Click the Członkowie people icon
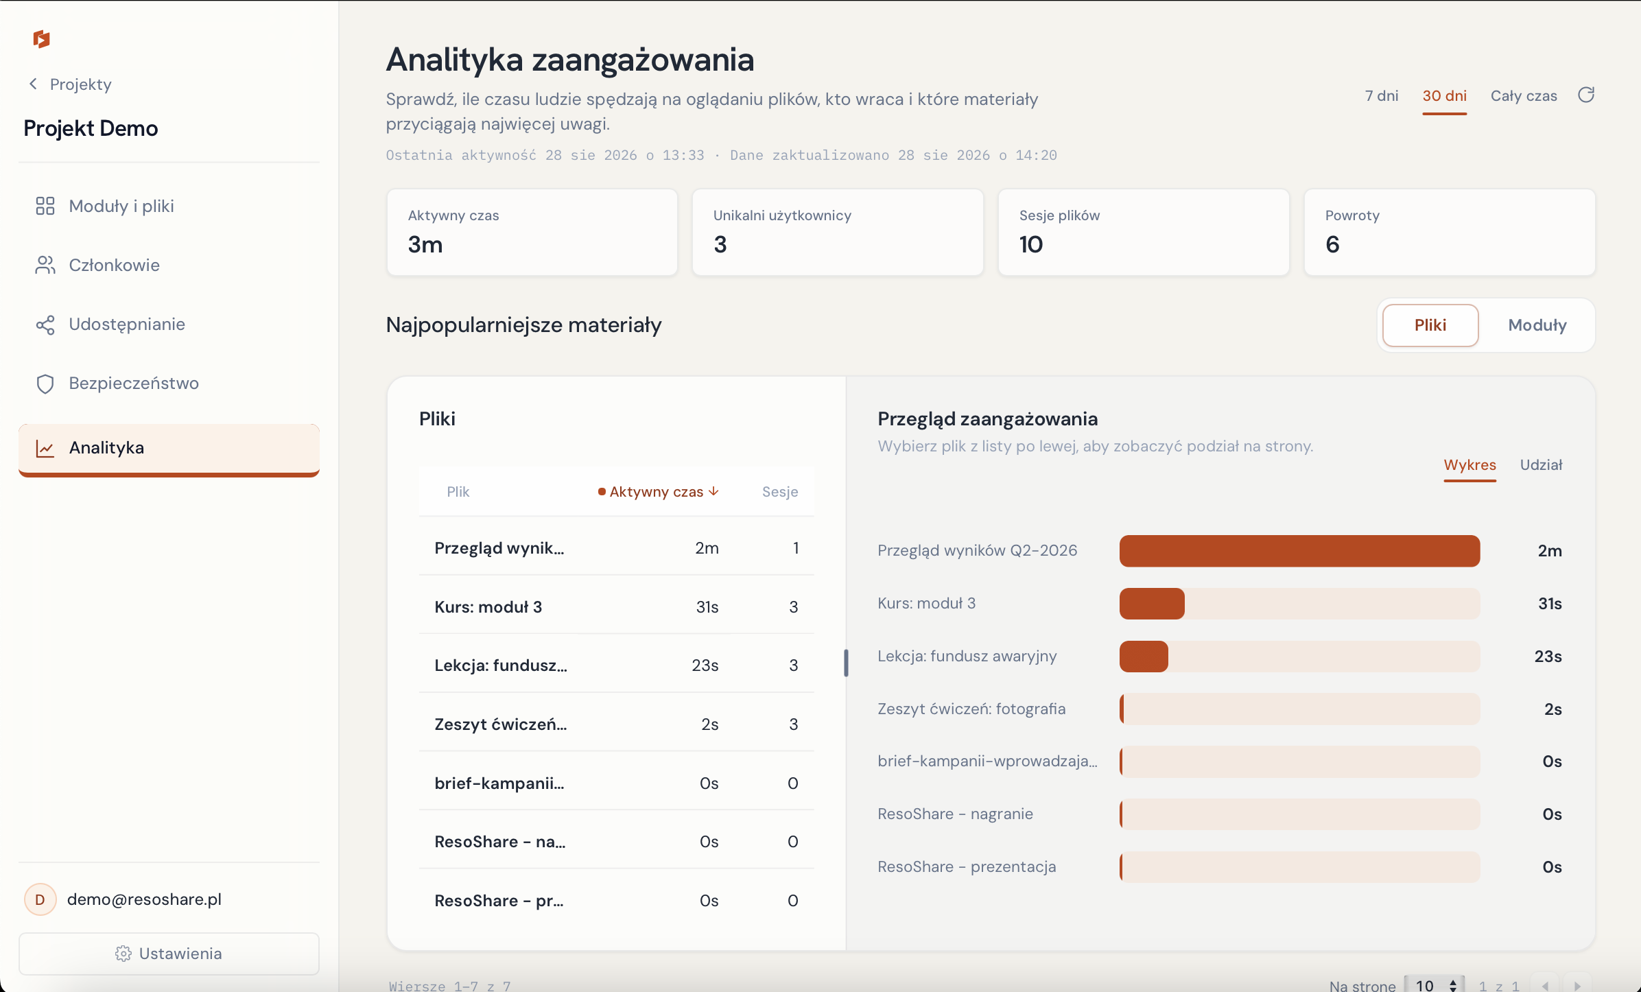 (45, 265)
